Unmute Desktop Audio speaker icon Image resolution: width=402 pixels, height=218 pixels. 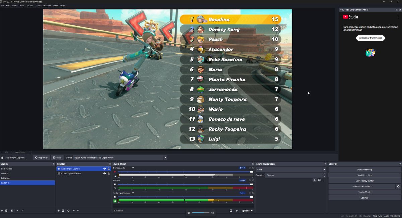coord(115,172)
